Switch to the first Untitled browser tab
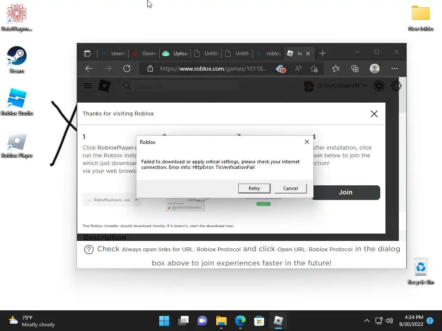 click(x=206, y=53)
